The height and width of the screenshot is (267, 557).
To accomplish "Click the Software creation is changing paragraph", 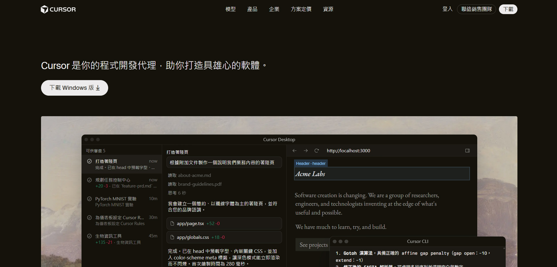I will click(x=367, y=204).
